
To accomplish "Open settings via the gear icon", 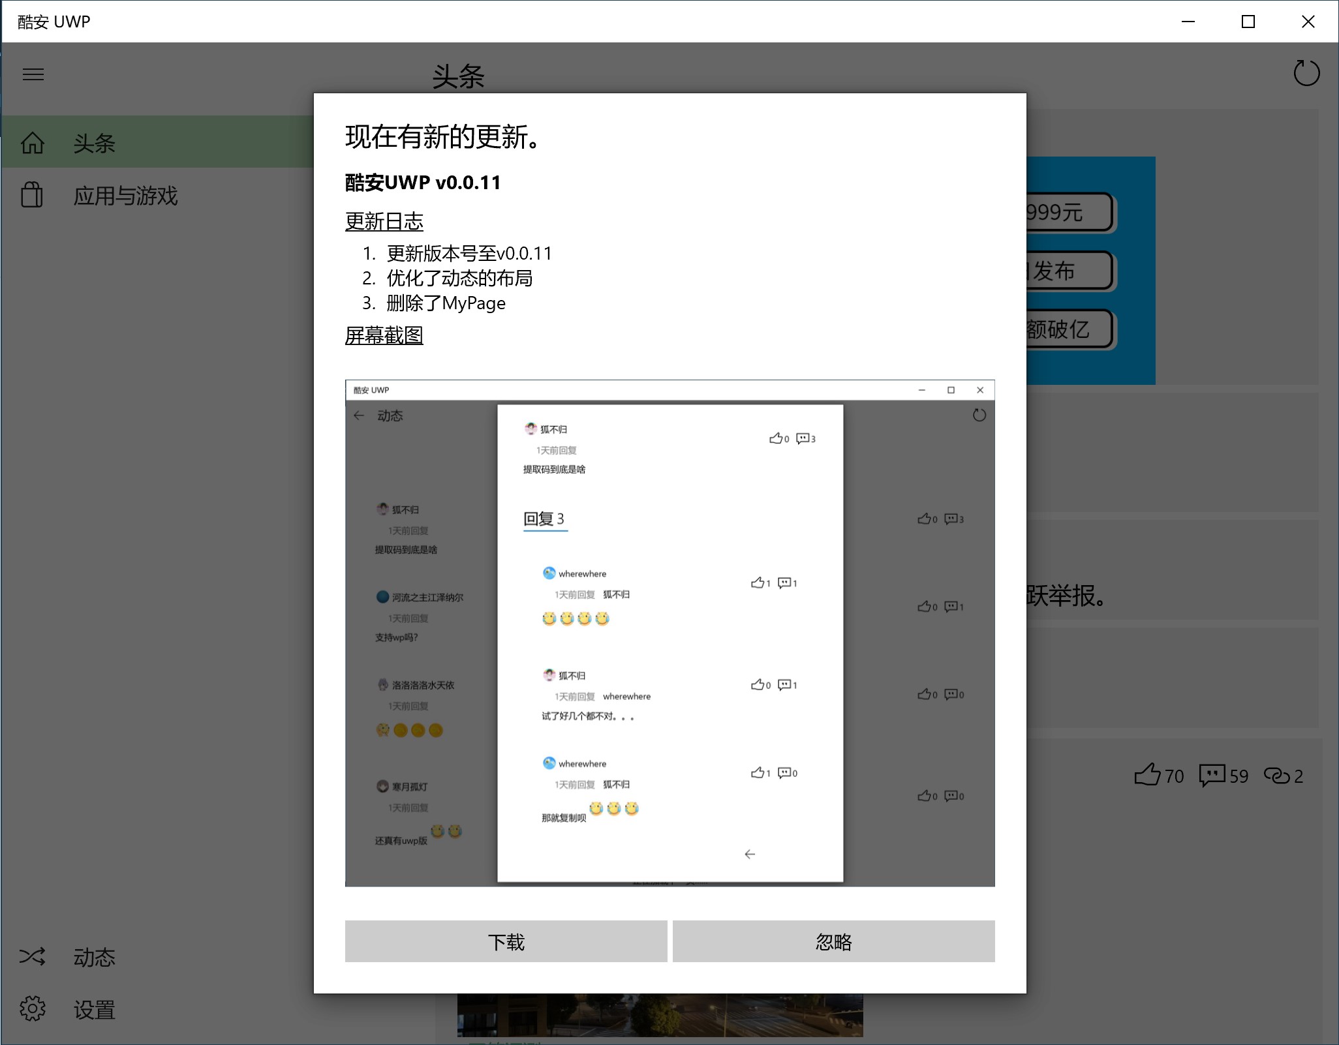I will coord(32,1008).
